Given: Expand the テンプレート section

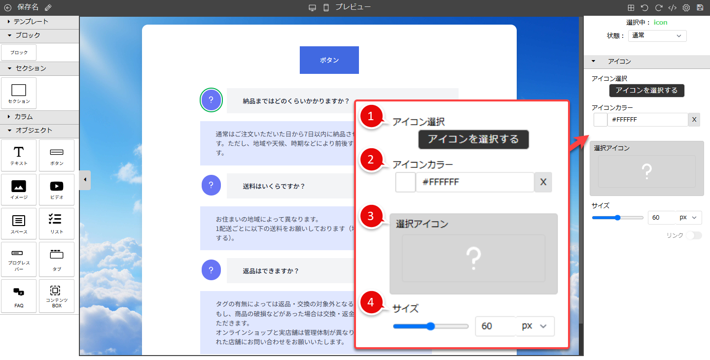Looking at the screenshot, I should [x=31, y=22].
